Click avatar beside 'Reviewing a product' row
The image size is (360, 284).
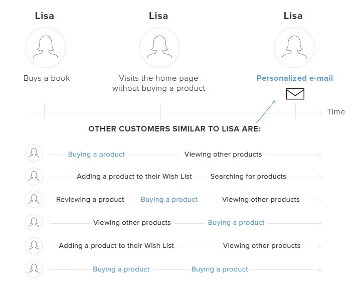(34, 199)
